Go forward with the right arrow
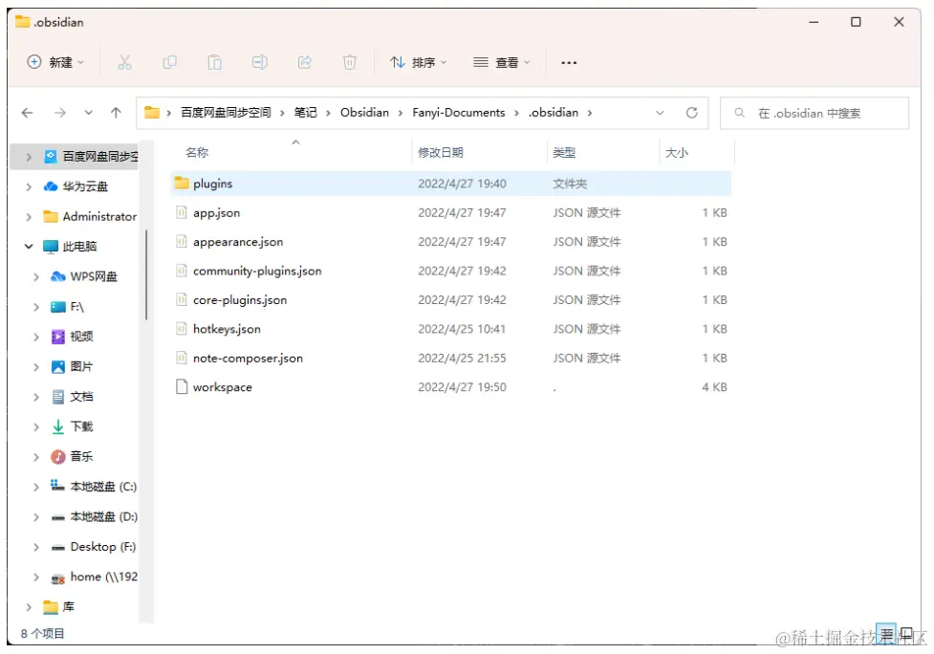Viewport: 934px width, 654px height. [x=60, y=113]
